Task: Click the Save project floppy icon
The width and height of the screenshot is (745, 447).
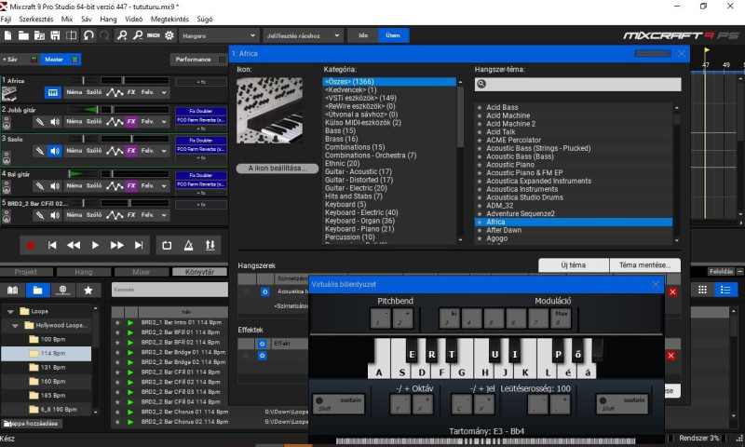Action: [x=55, y=36]
